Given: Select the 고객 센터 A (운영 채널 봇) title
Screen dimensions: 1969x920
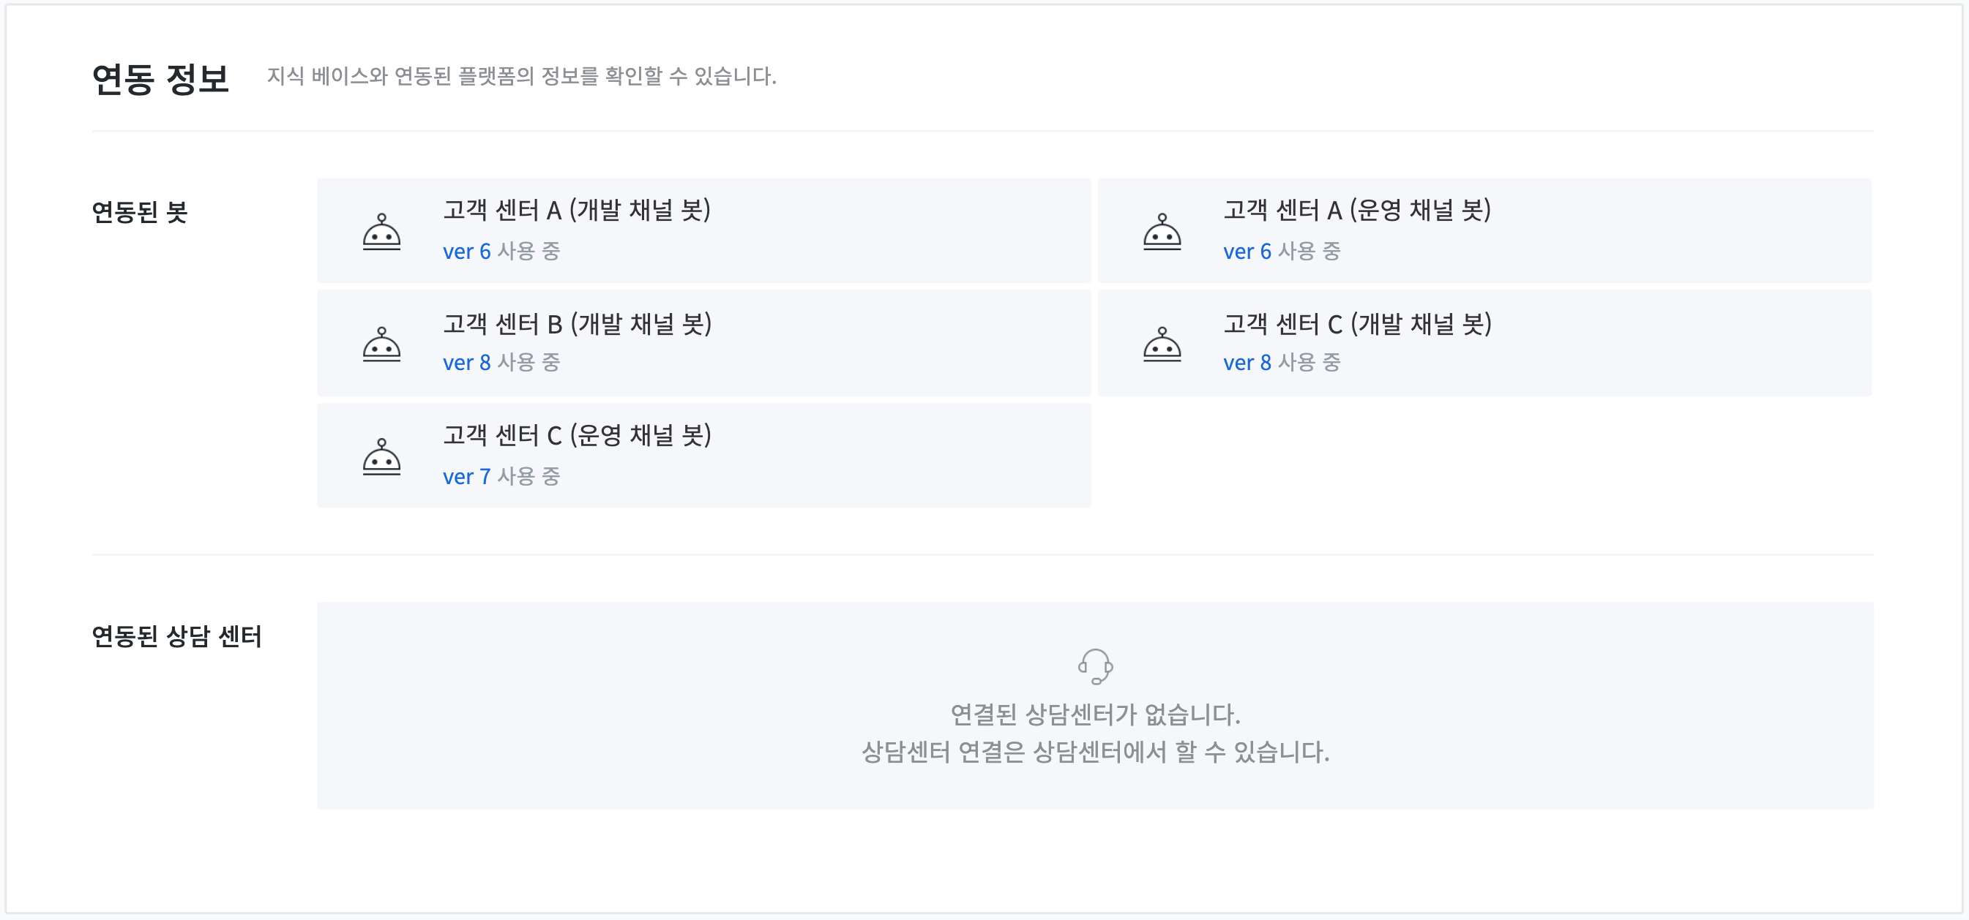Looking at the screenshot, I should 1358,210.
